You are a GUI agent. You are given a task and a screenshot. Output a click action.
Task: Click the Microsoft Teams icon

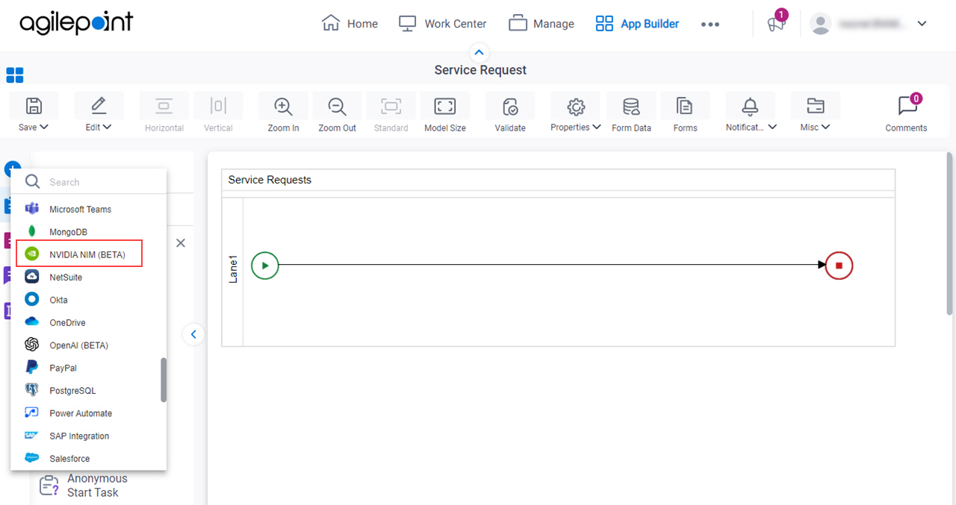pos(32,209)
